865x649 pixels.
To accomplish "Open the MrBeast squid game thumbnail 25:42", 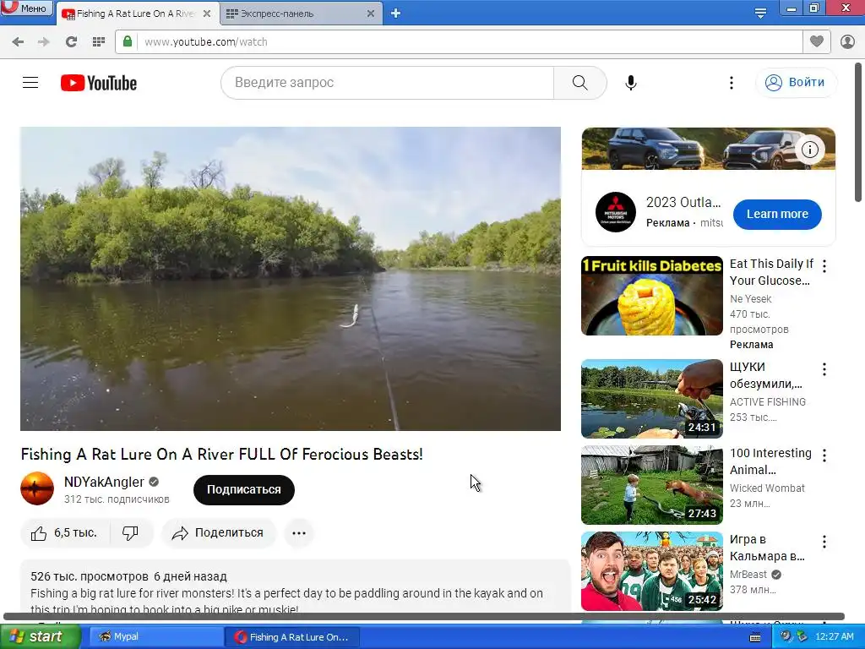I will (x=652, y=571).
